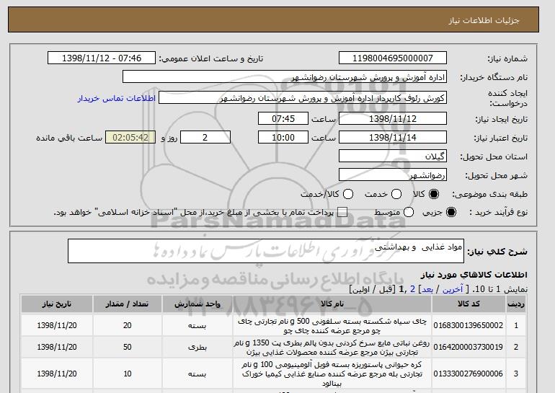Click product code 0168300139650002
Viewport: 555px width, 393px height.
tap(469, 325)
